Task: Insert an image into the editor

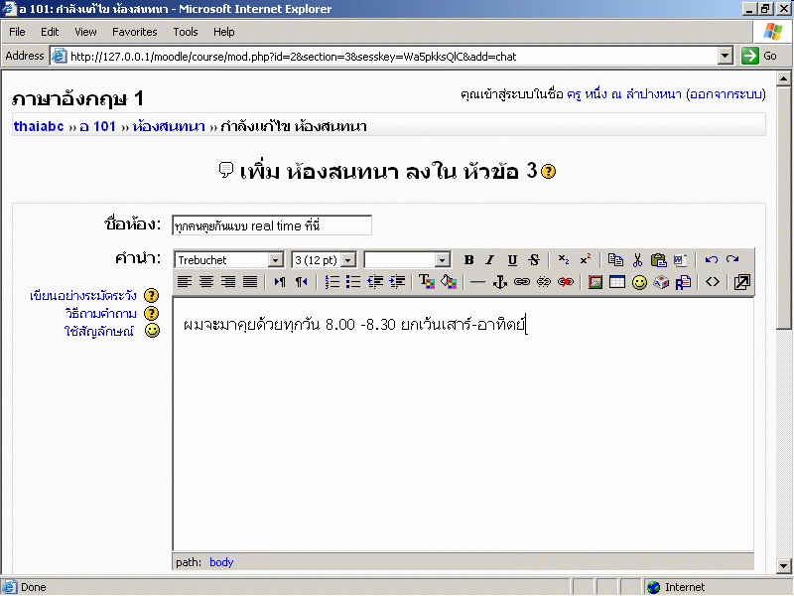Action: (x=595, y=282)
